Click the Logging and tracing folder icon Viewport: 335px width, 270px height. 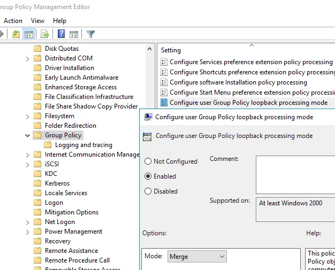pos(48,145)
